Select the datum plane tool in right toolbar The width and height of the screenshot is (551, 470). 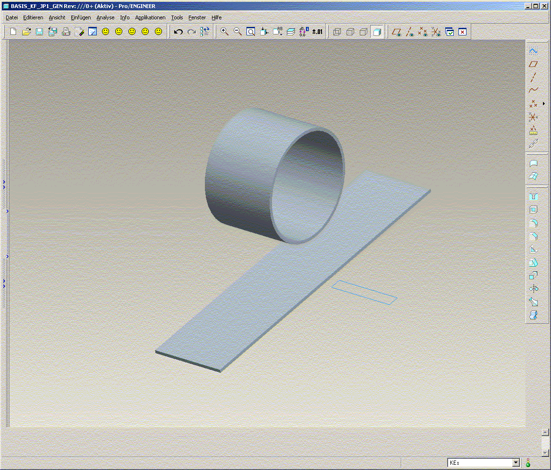(534, 64)
